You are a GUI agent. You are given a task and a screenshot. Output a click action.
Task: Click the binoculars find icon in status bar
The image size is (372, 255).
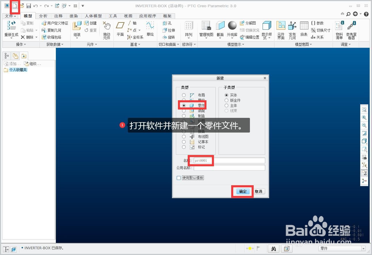(274, 248)
